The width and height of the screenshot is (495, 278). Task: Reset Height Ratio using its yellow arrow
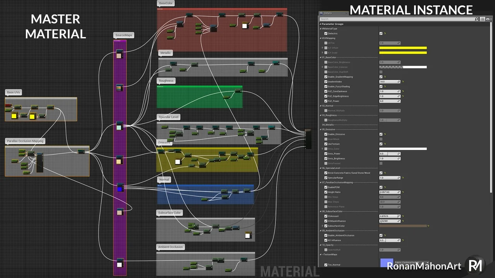coord(403,192)
